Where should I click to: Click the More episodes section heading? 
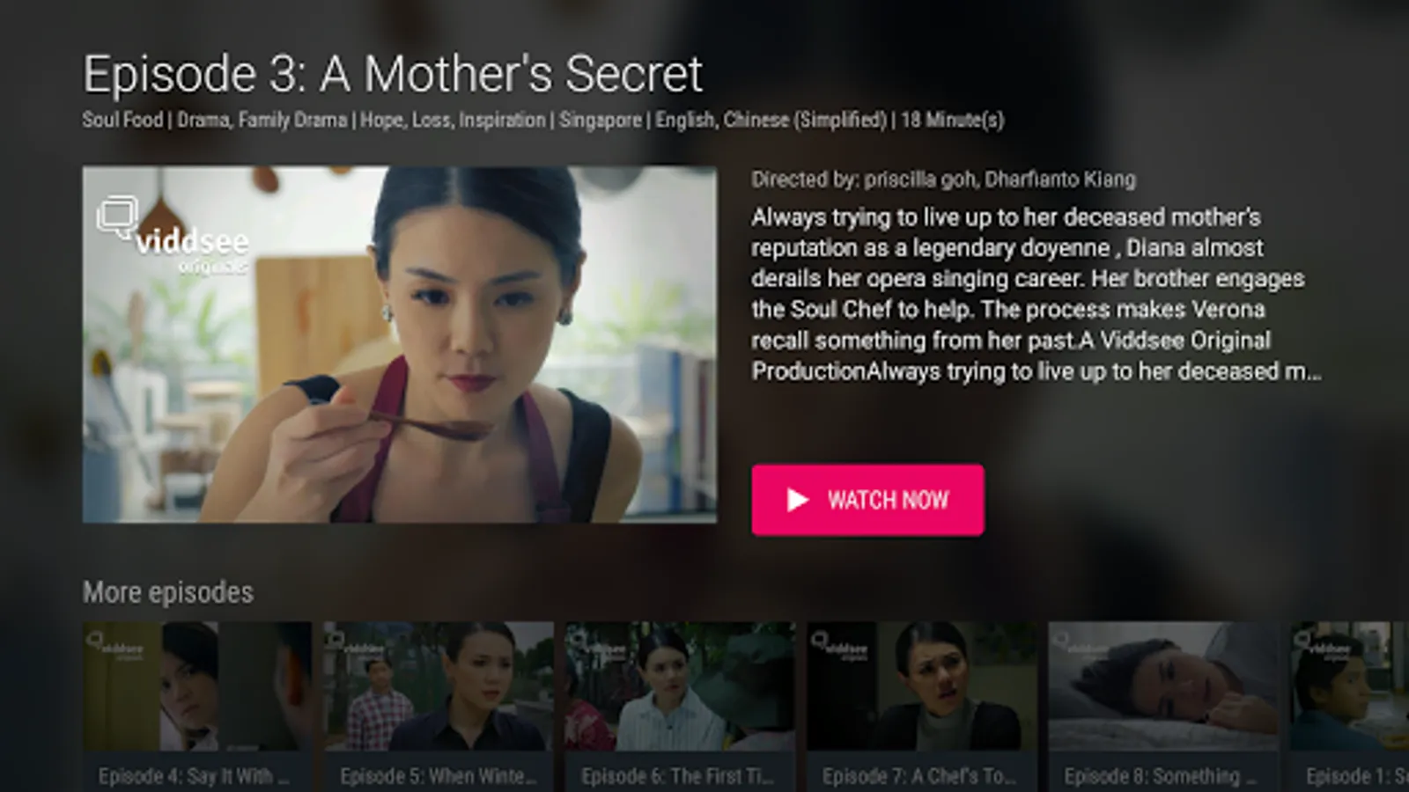click(168, 592)
